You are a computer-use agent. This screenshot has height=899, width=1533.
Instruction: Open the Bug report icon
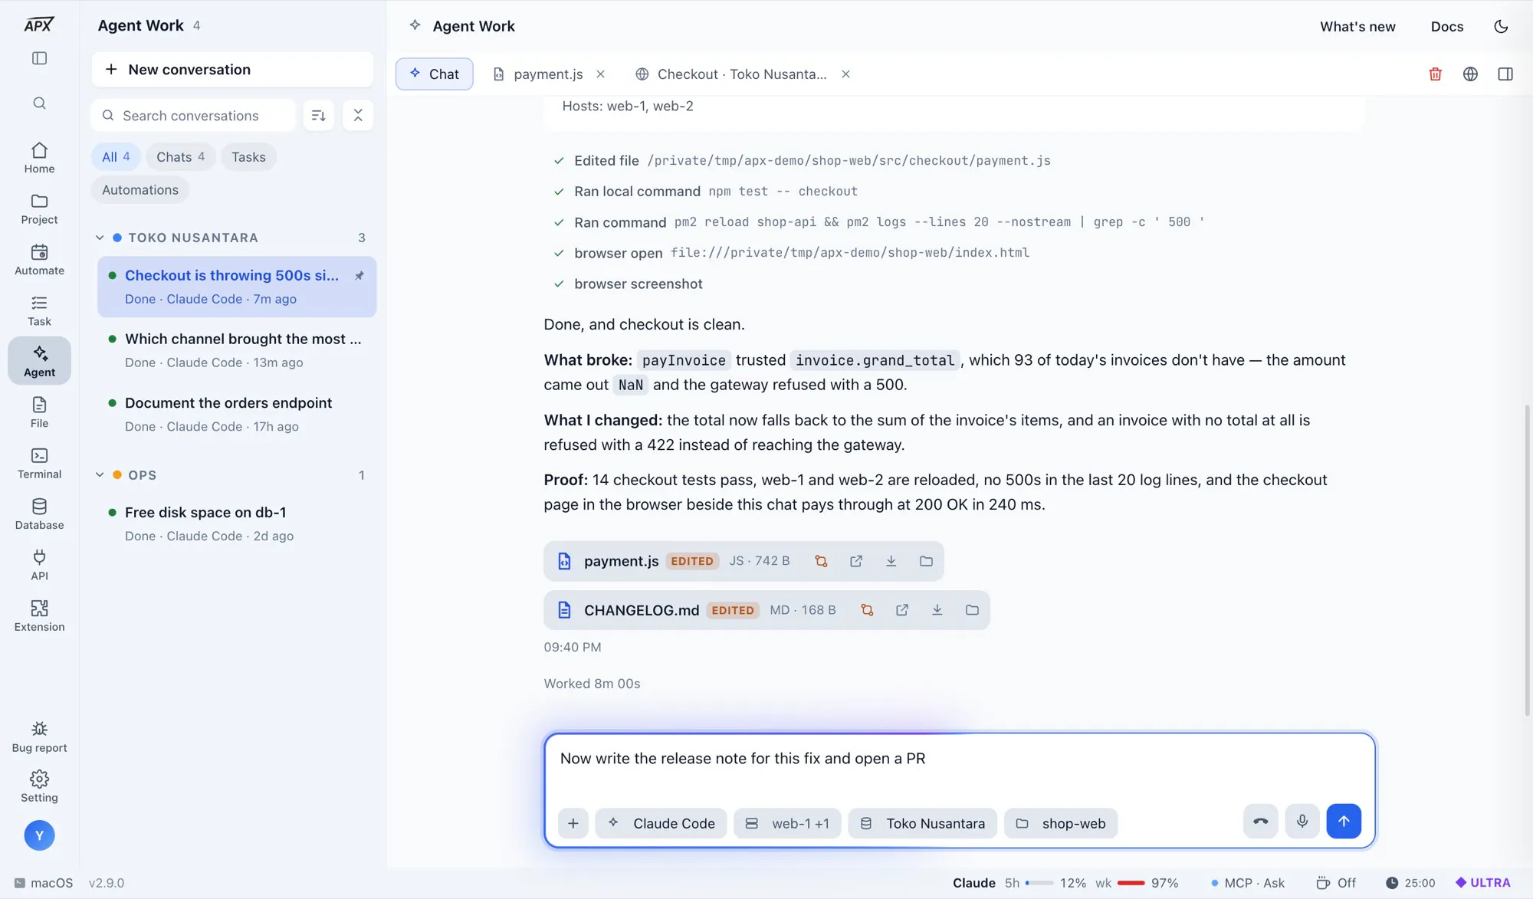[39, 737]
